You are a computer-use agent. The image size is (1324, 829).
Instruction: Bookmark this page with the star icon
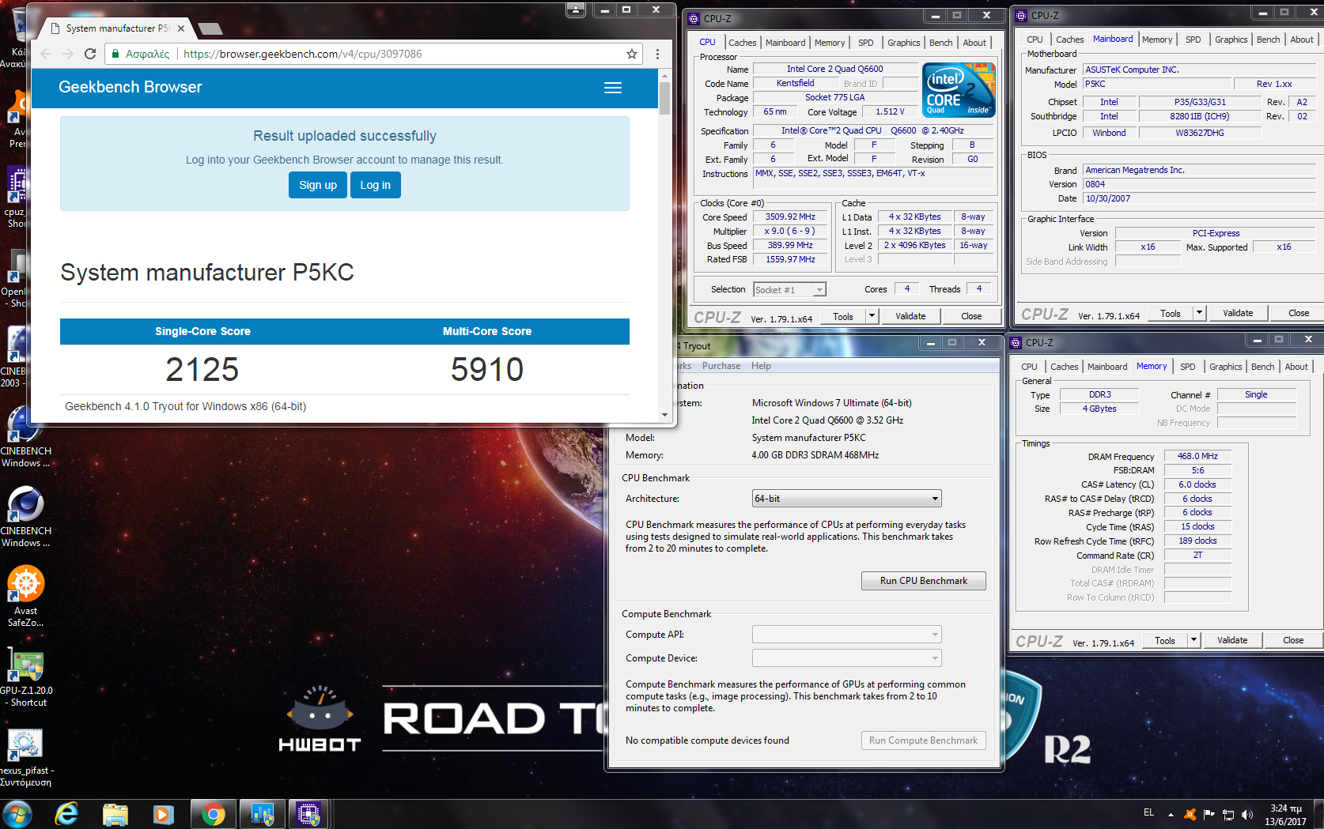click(632, 54)
